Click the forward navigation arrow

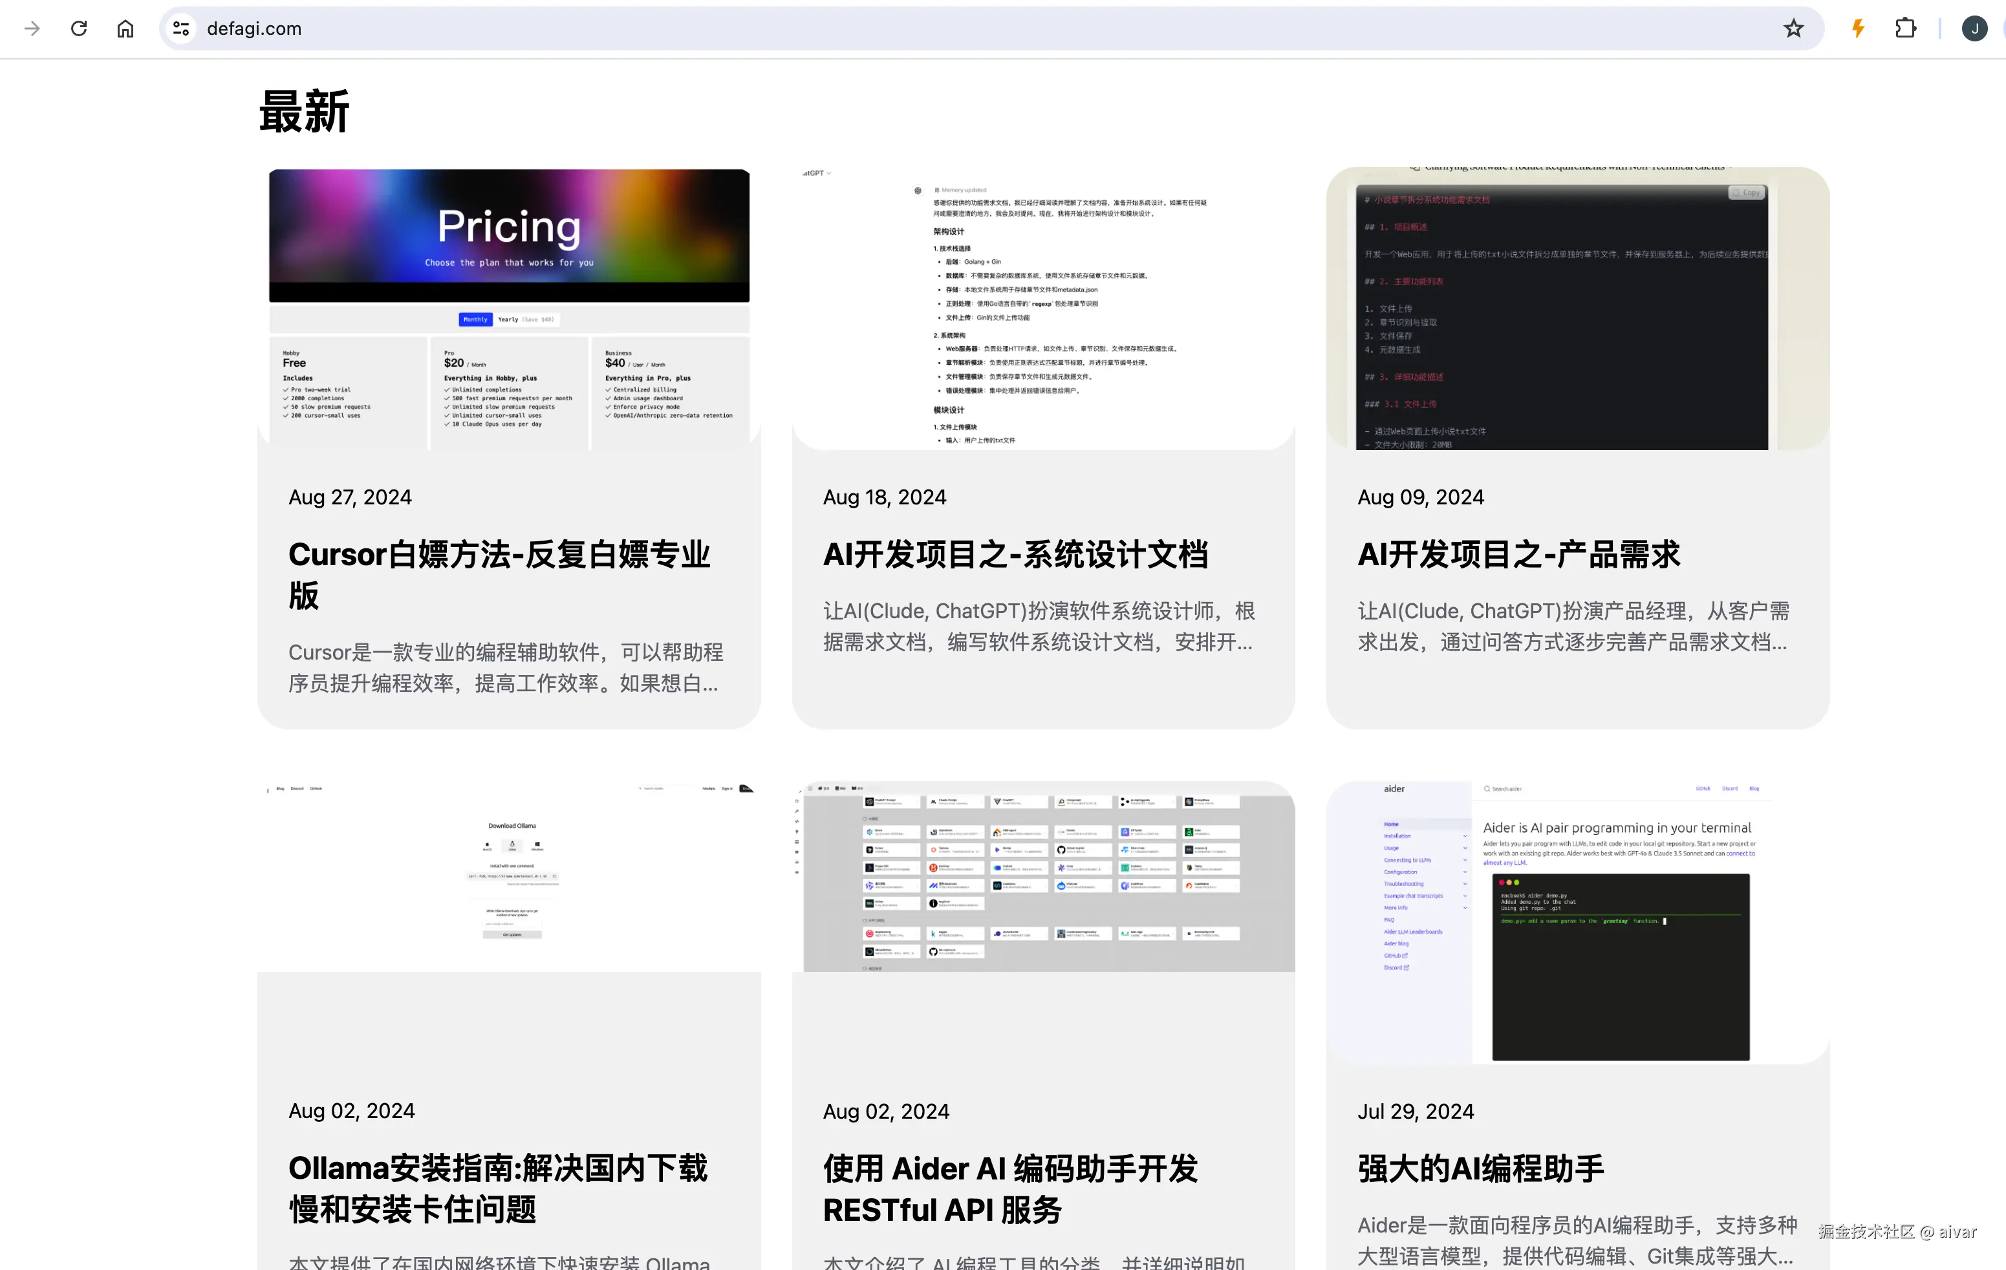(31, 27)
